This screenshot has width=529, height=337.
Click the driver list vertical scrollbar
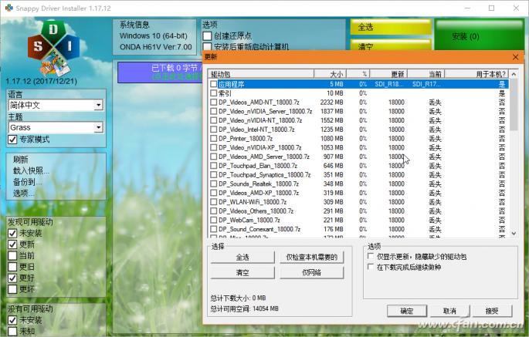point(514,154)
